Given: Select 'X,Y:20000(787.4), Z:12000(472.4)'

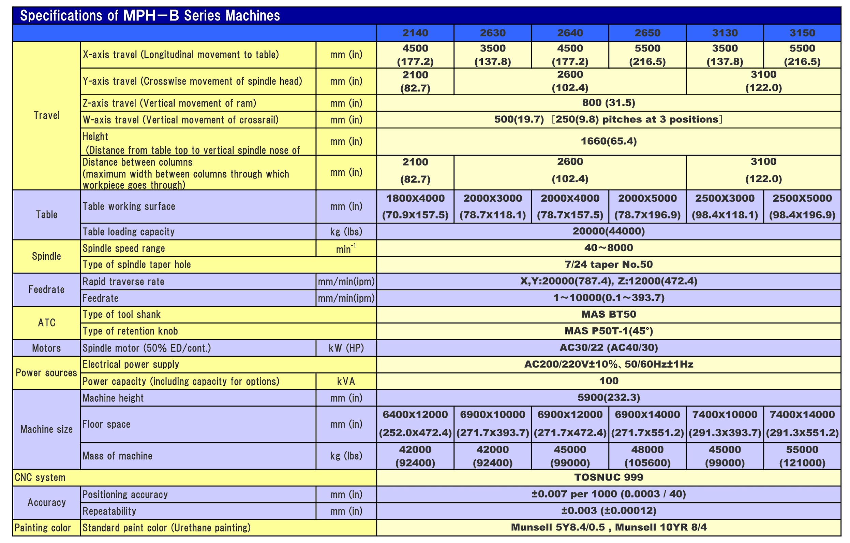Looking at the screenshot, I should 609,281.
